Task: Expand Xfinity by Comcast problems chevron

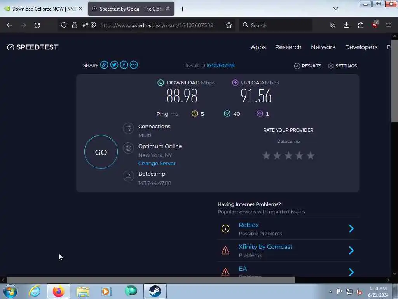Action: [x=351, y=250]
